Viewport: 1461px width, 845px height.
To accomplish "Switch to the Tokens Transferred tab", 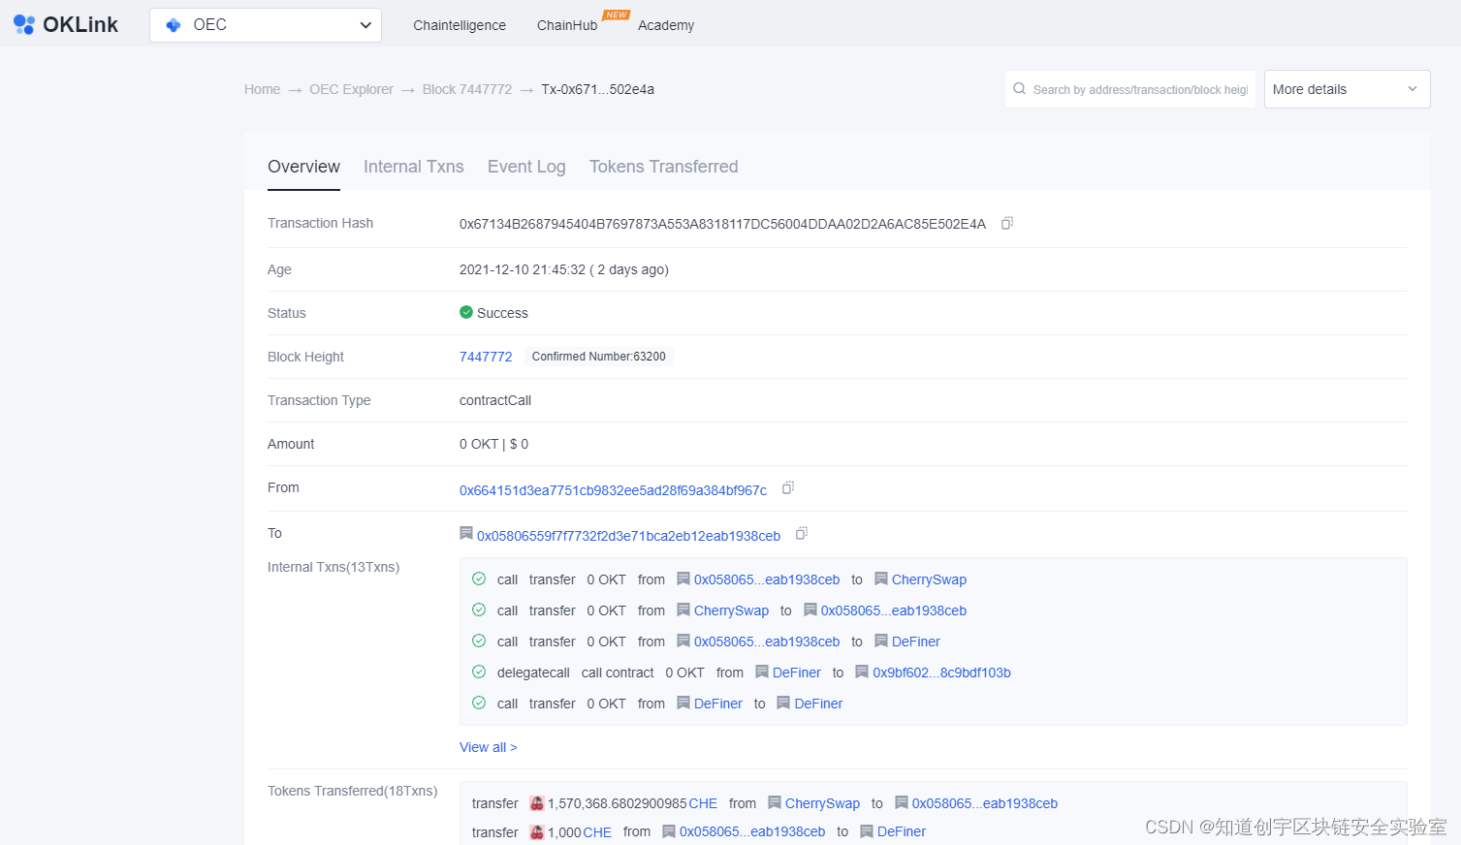I will click(664, 167).
